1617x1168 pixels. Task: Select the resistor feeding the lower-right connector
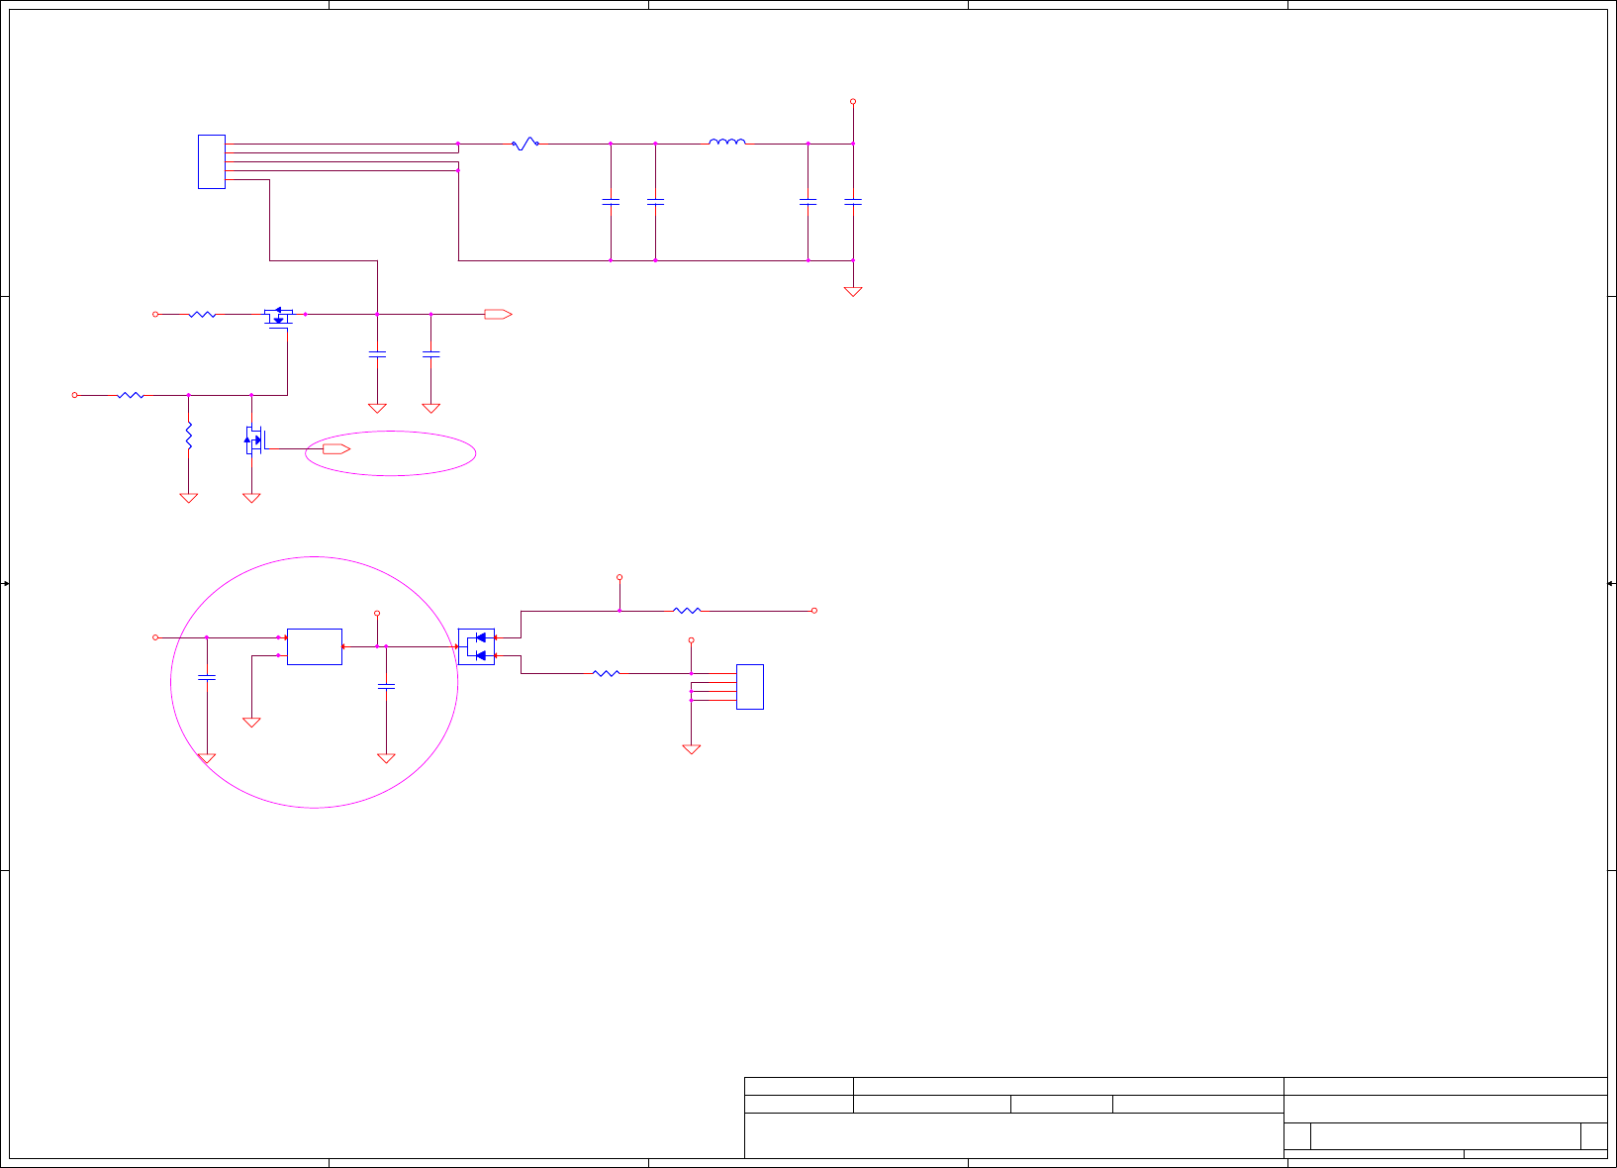[606, 673]
